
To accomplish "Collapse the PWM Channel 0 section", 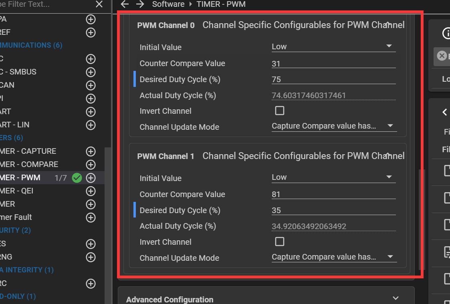I will (387, 25).
